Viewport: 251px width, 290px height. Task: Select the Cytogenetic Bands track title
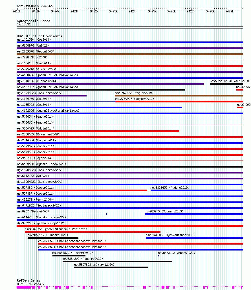[x=34, y=21]
